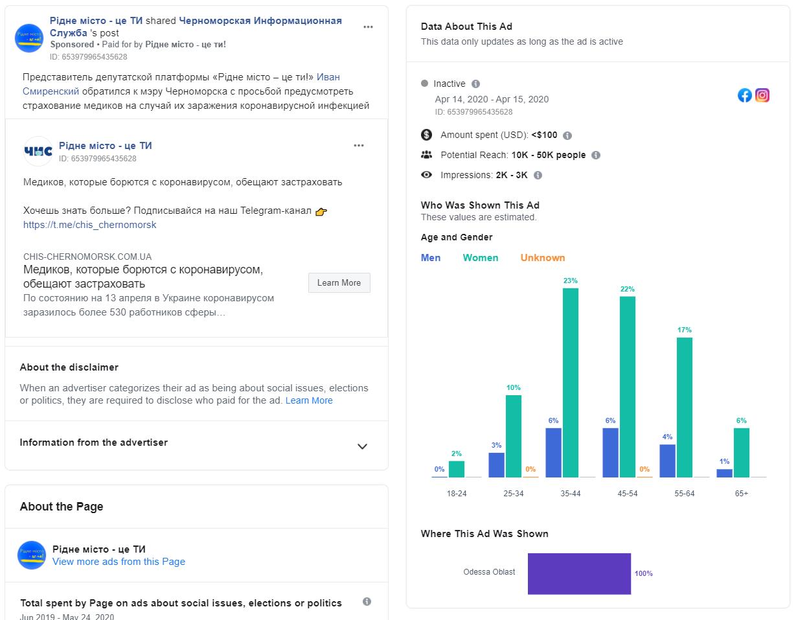This screenshot has height=620, width=809.
Task: Click the info icon next to Potential Reach
Action: click(x=596, y=155)
